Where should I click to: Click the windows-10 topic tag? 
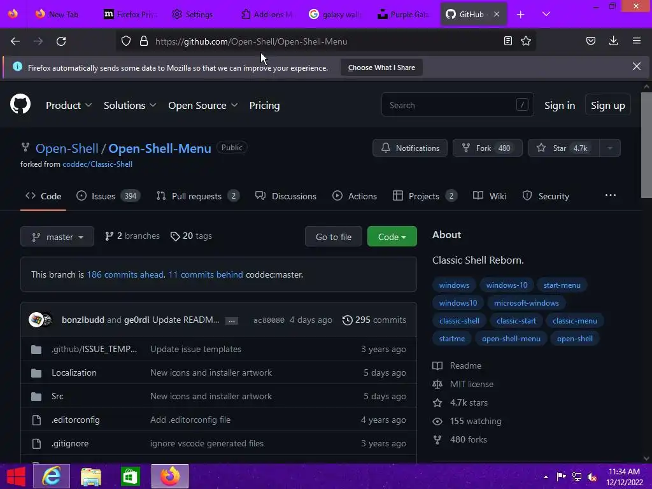point(506,285)
